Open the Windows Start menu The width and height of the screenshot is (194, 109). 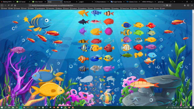2,107
